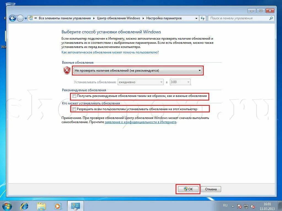Open "заявление о конфиденциальности в Интернете" link
This screenshot has height=211, width=282.
141,122
